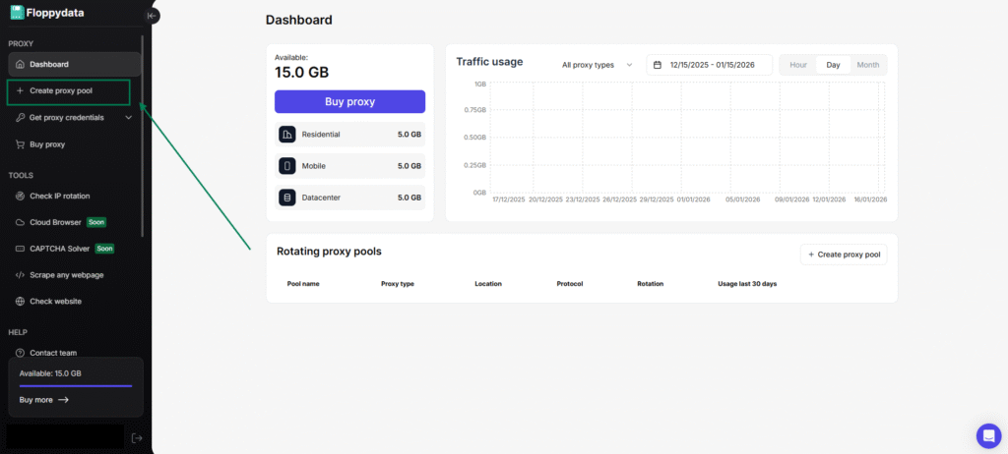
Task: Click the Buy more link with arrow
Action: (x=44, y=400)
